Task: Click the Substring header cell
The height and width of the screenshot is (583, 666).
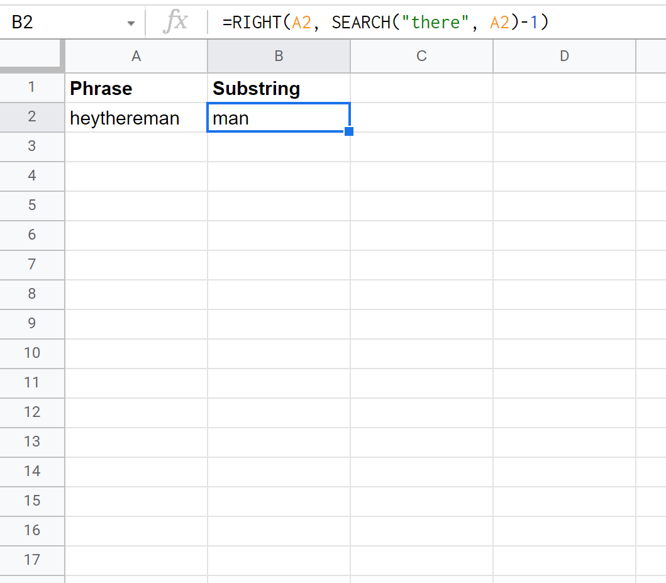Action: [x=279, y=88]
